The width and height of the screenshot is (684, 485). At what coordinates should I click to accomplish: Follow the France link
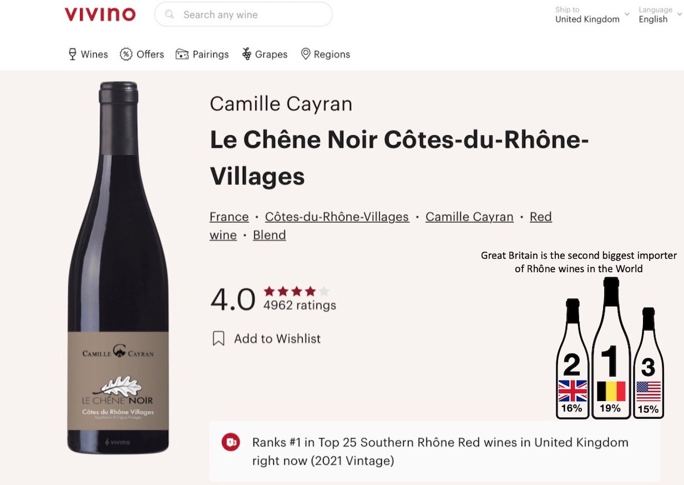(x=229, y=217)
